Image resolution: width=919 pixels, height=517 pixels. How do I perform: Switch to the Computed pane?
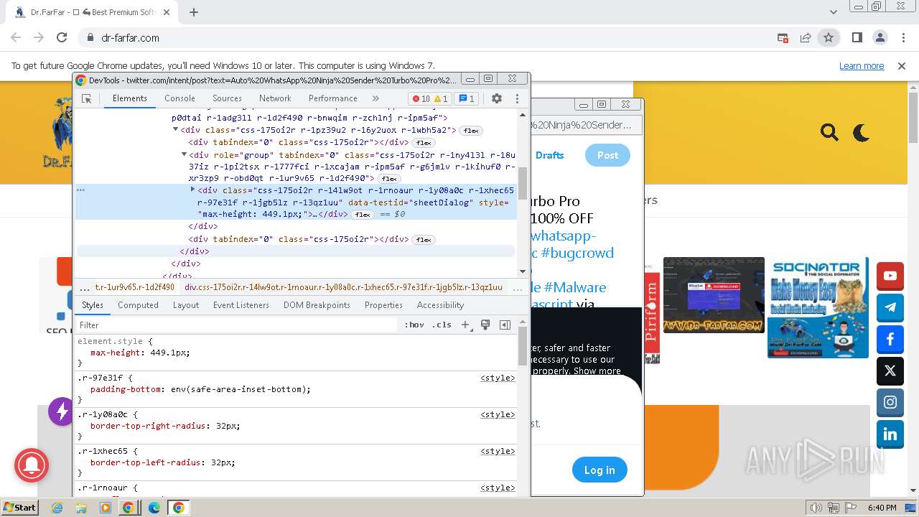[138, 305]
